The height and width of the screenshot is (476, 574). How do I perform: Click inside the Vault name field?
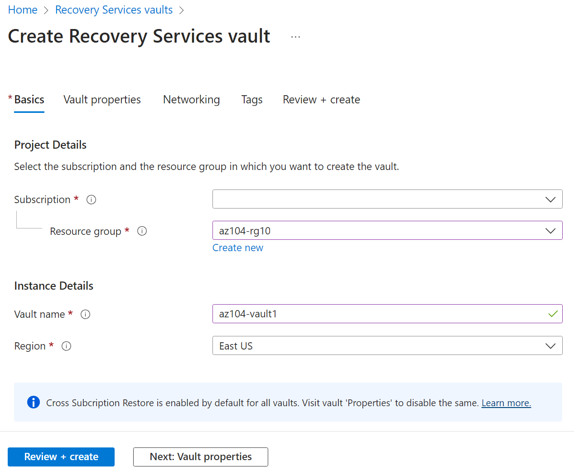pos(362,313)
